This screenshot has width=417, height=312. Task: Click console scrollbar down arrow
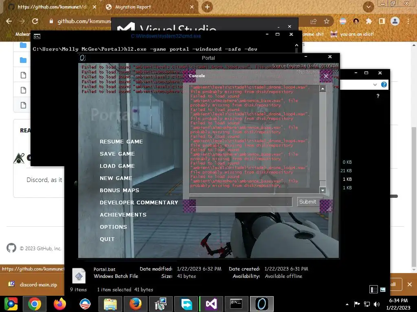(323, 190)
